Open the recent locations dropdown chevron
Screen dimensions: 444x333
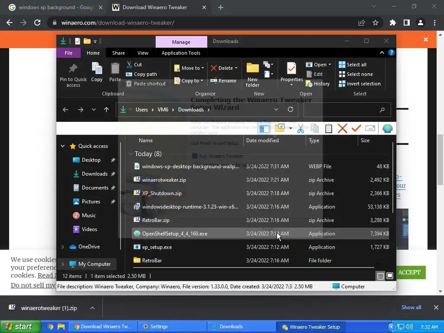[x=94, y=110]
